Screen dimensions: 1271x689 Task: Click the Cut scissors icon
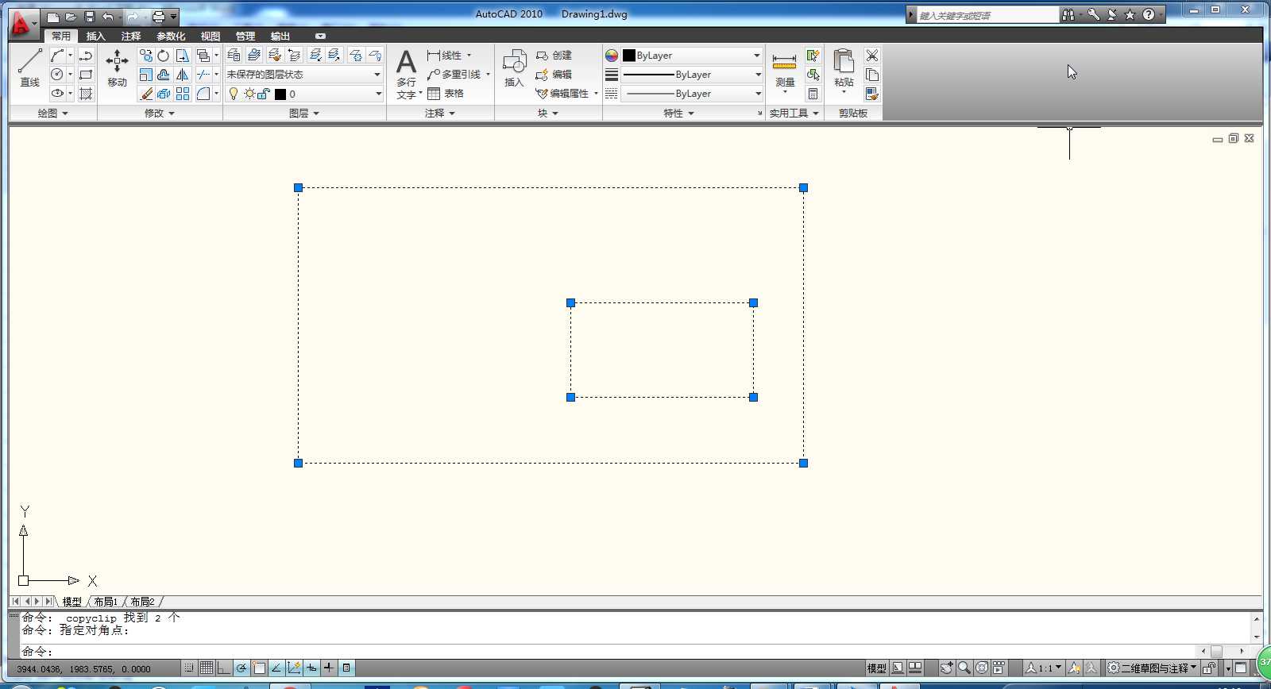[x=872, y=56]
